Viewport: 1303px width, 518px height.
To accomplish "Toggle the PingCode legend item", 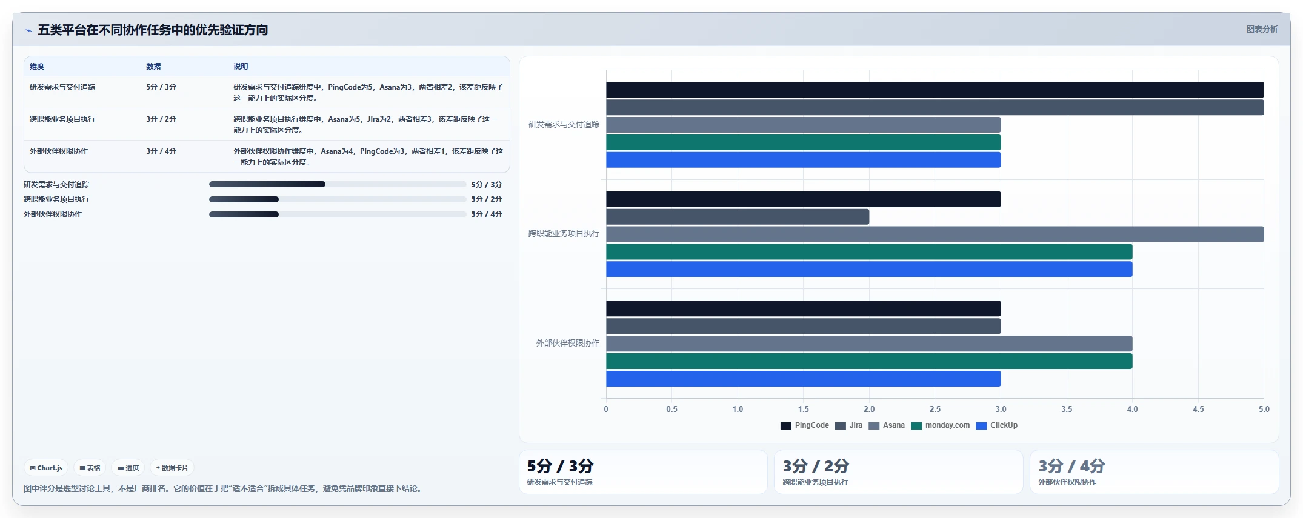I will coord(804,425).
